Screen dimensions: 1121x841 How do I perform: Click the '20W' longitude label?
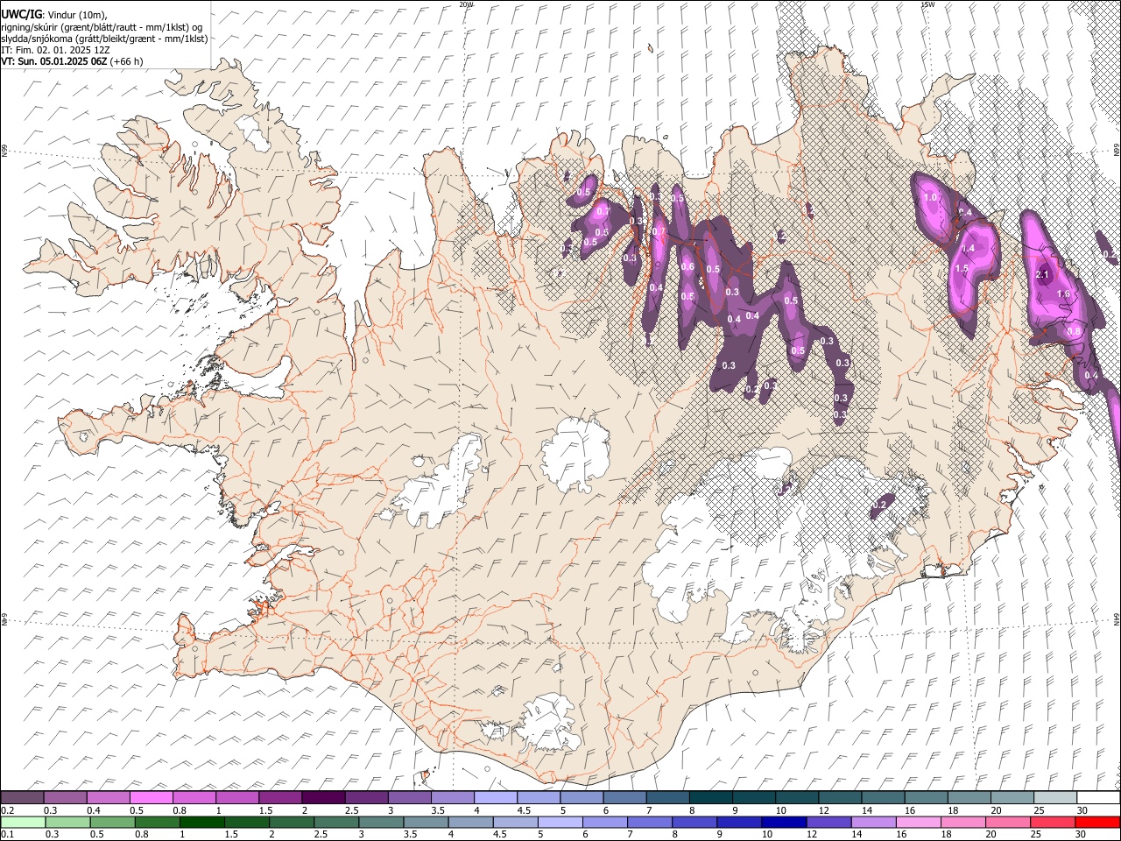(466, 4)
